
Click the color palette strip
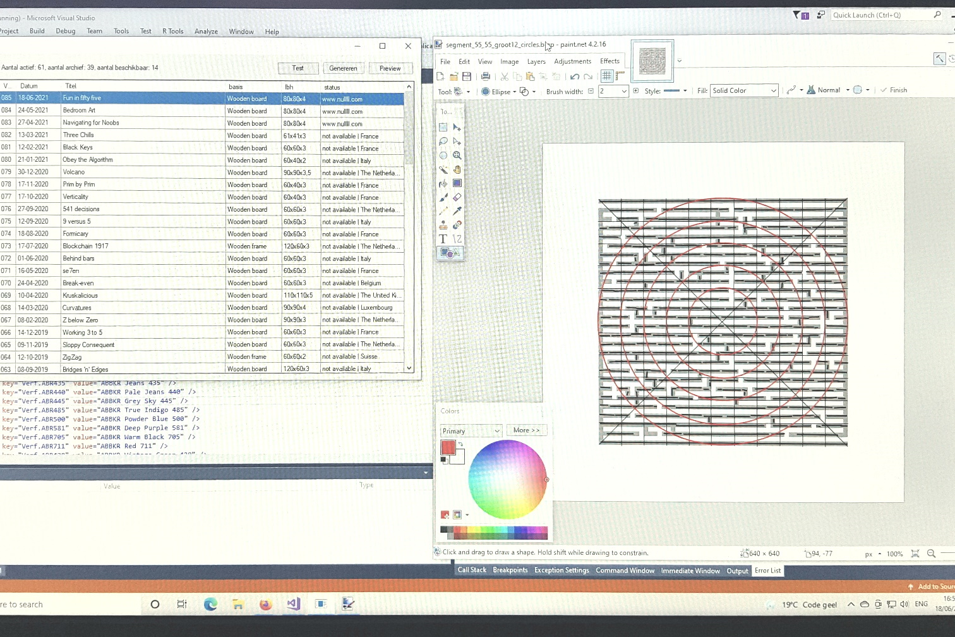(494, 533)
